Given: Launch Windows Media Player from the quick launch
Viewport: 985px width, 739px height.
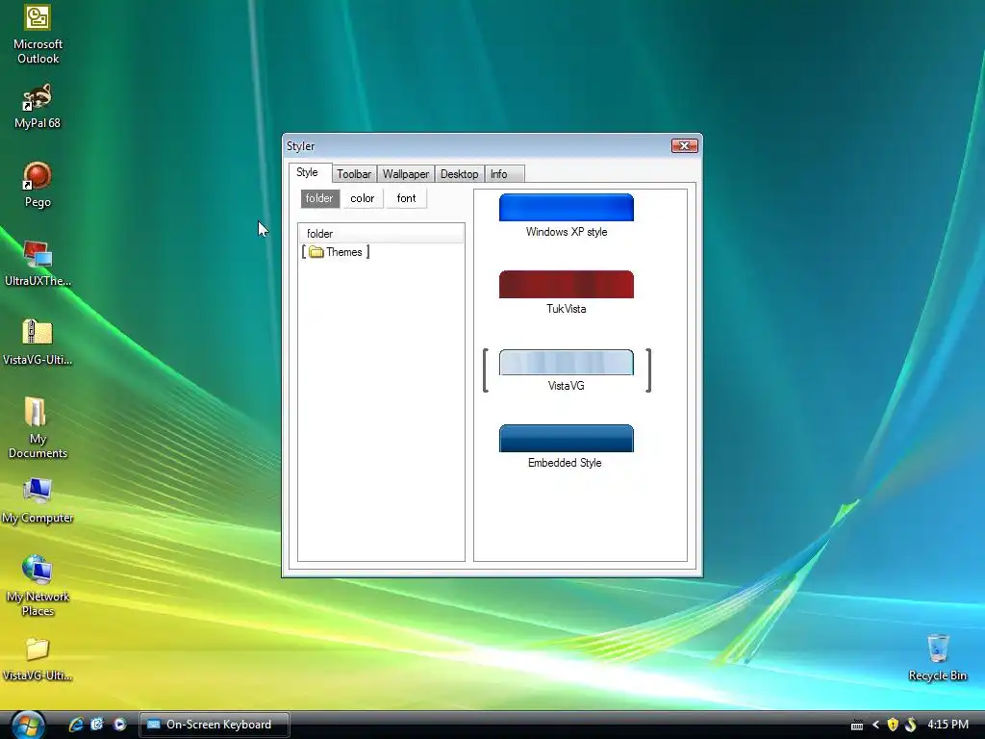Looking at the screenshot, I should pos(119,725).
